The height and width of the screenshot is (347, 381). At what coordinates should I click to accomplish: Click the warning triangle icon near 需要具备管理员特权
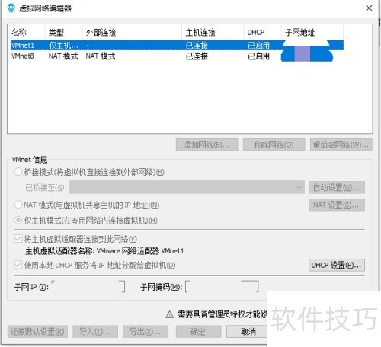click(x=169, y=314)
